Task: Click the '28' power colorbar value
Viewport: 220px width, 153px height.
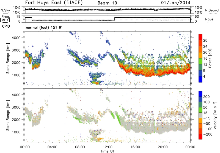Action: click(205, 40)
